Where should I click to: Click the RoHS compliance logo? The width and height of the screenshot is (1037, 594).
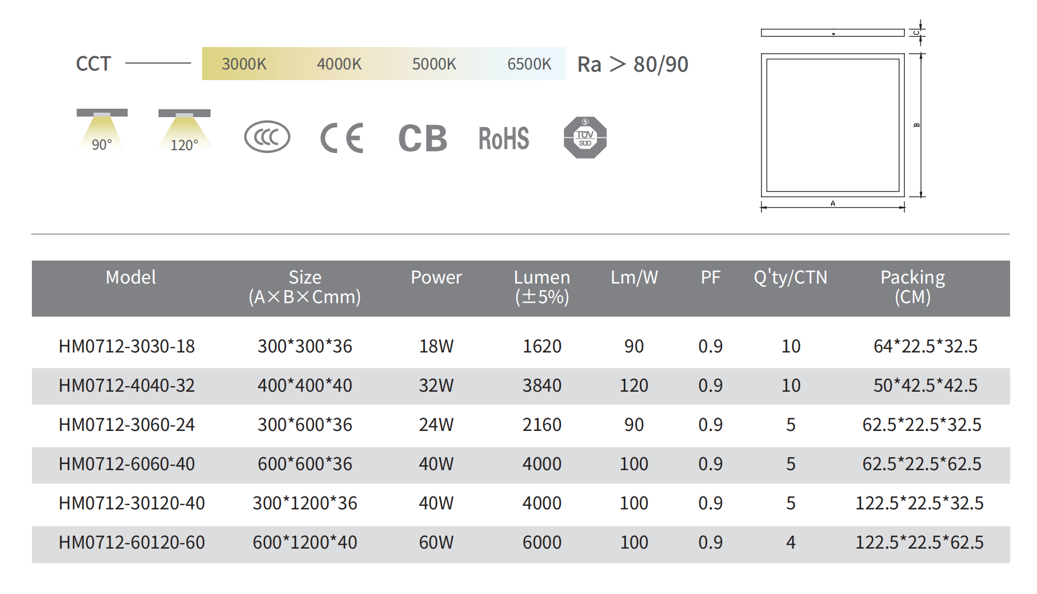(503, 138)
